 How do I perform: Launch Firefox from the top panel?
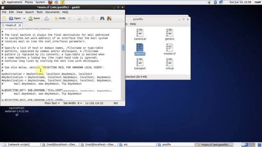(50, 2)
